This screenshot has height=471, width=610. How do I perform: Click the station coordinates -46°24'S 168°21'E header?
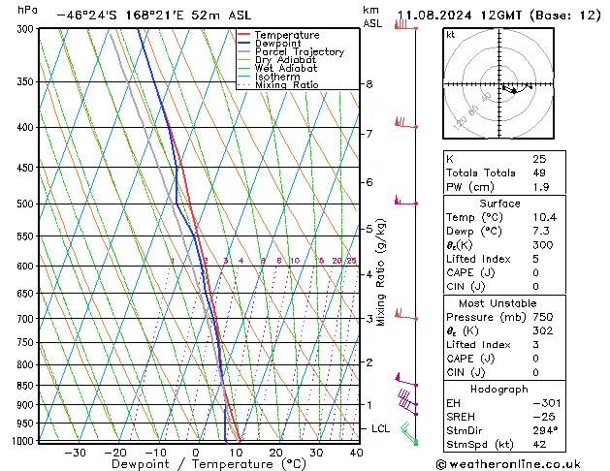tap(120, 16)
